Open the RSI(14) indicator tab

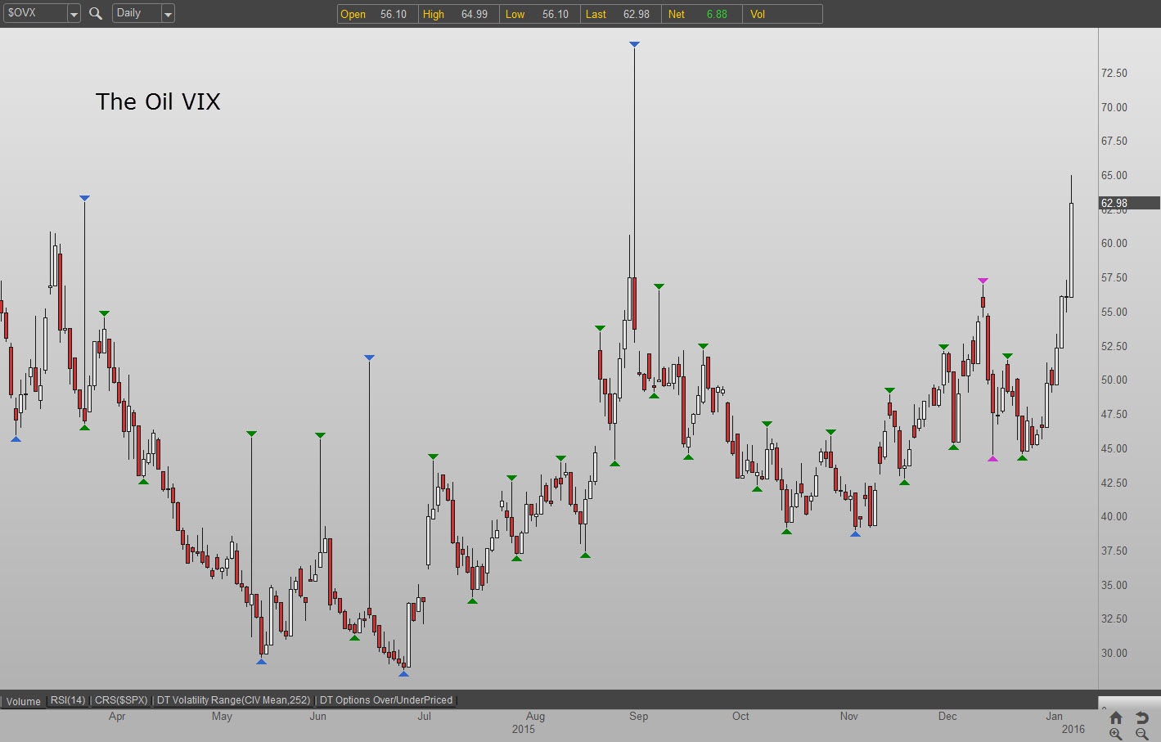(x=68, y=700)
